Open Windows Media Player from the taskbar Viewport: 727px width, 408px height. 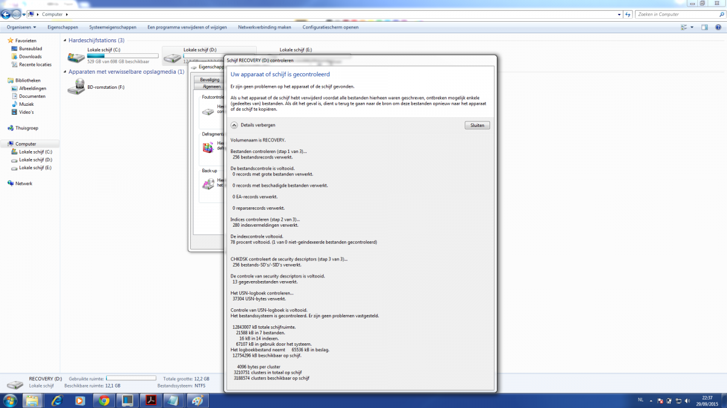tap(79, 400)
